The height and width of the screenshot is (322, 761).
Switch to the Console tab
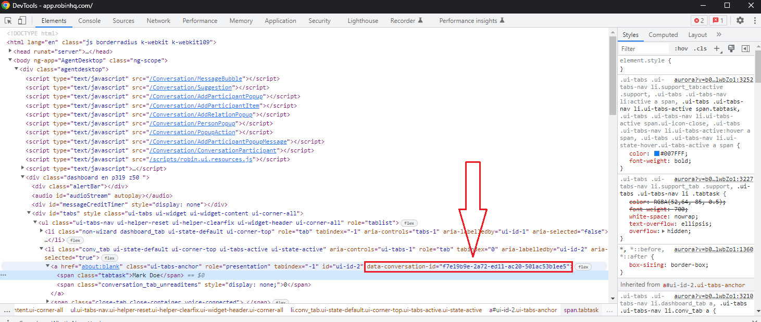(90, 21)
